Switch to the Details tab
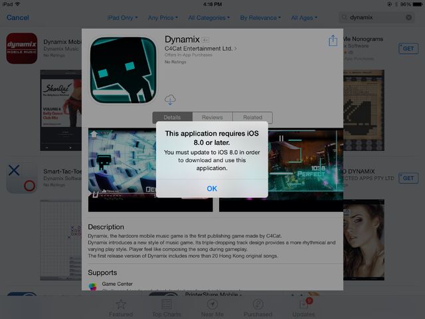The width and height of the screenshot is (425, 319). (x=173, y=118)
